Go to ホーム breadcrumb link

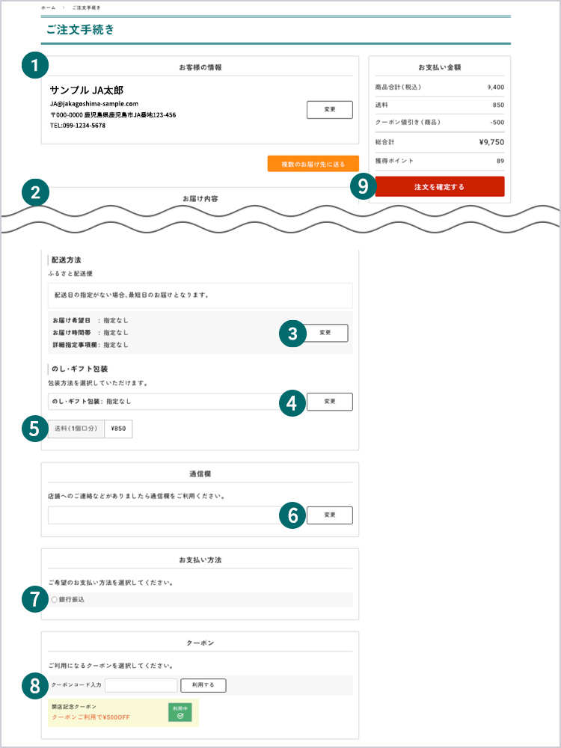pos(48,7)
